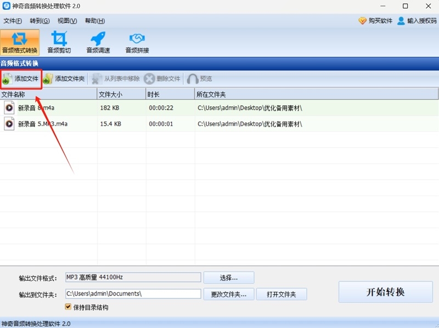The height and width of the screenshot is (328, 439).
Task: Sort by the 文件大小 column header
Action: pyautogui.click(x=121, y=94)
